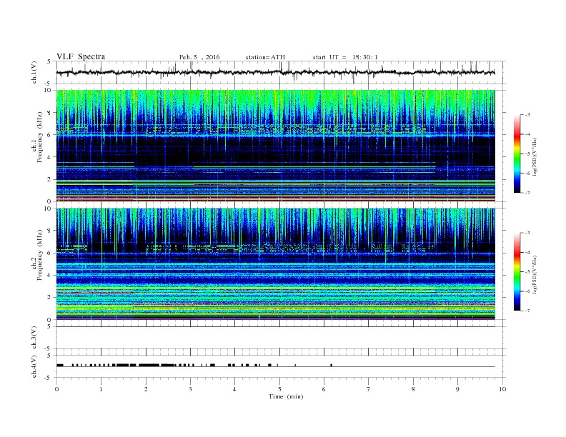566x437 pixels.
Task: Click time axis tick label "10"
Action: [502, 389]
